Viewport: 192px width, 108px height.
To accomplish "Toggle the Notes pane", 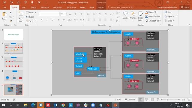I will 118,100.
